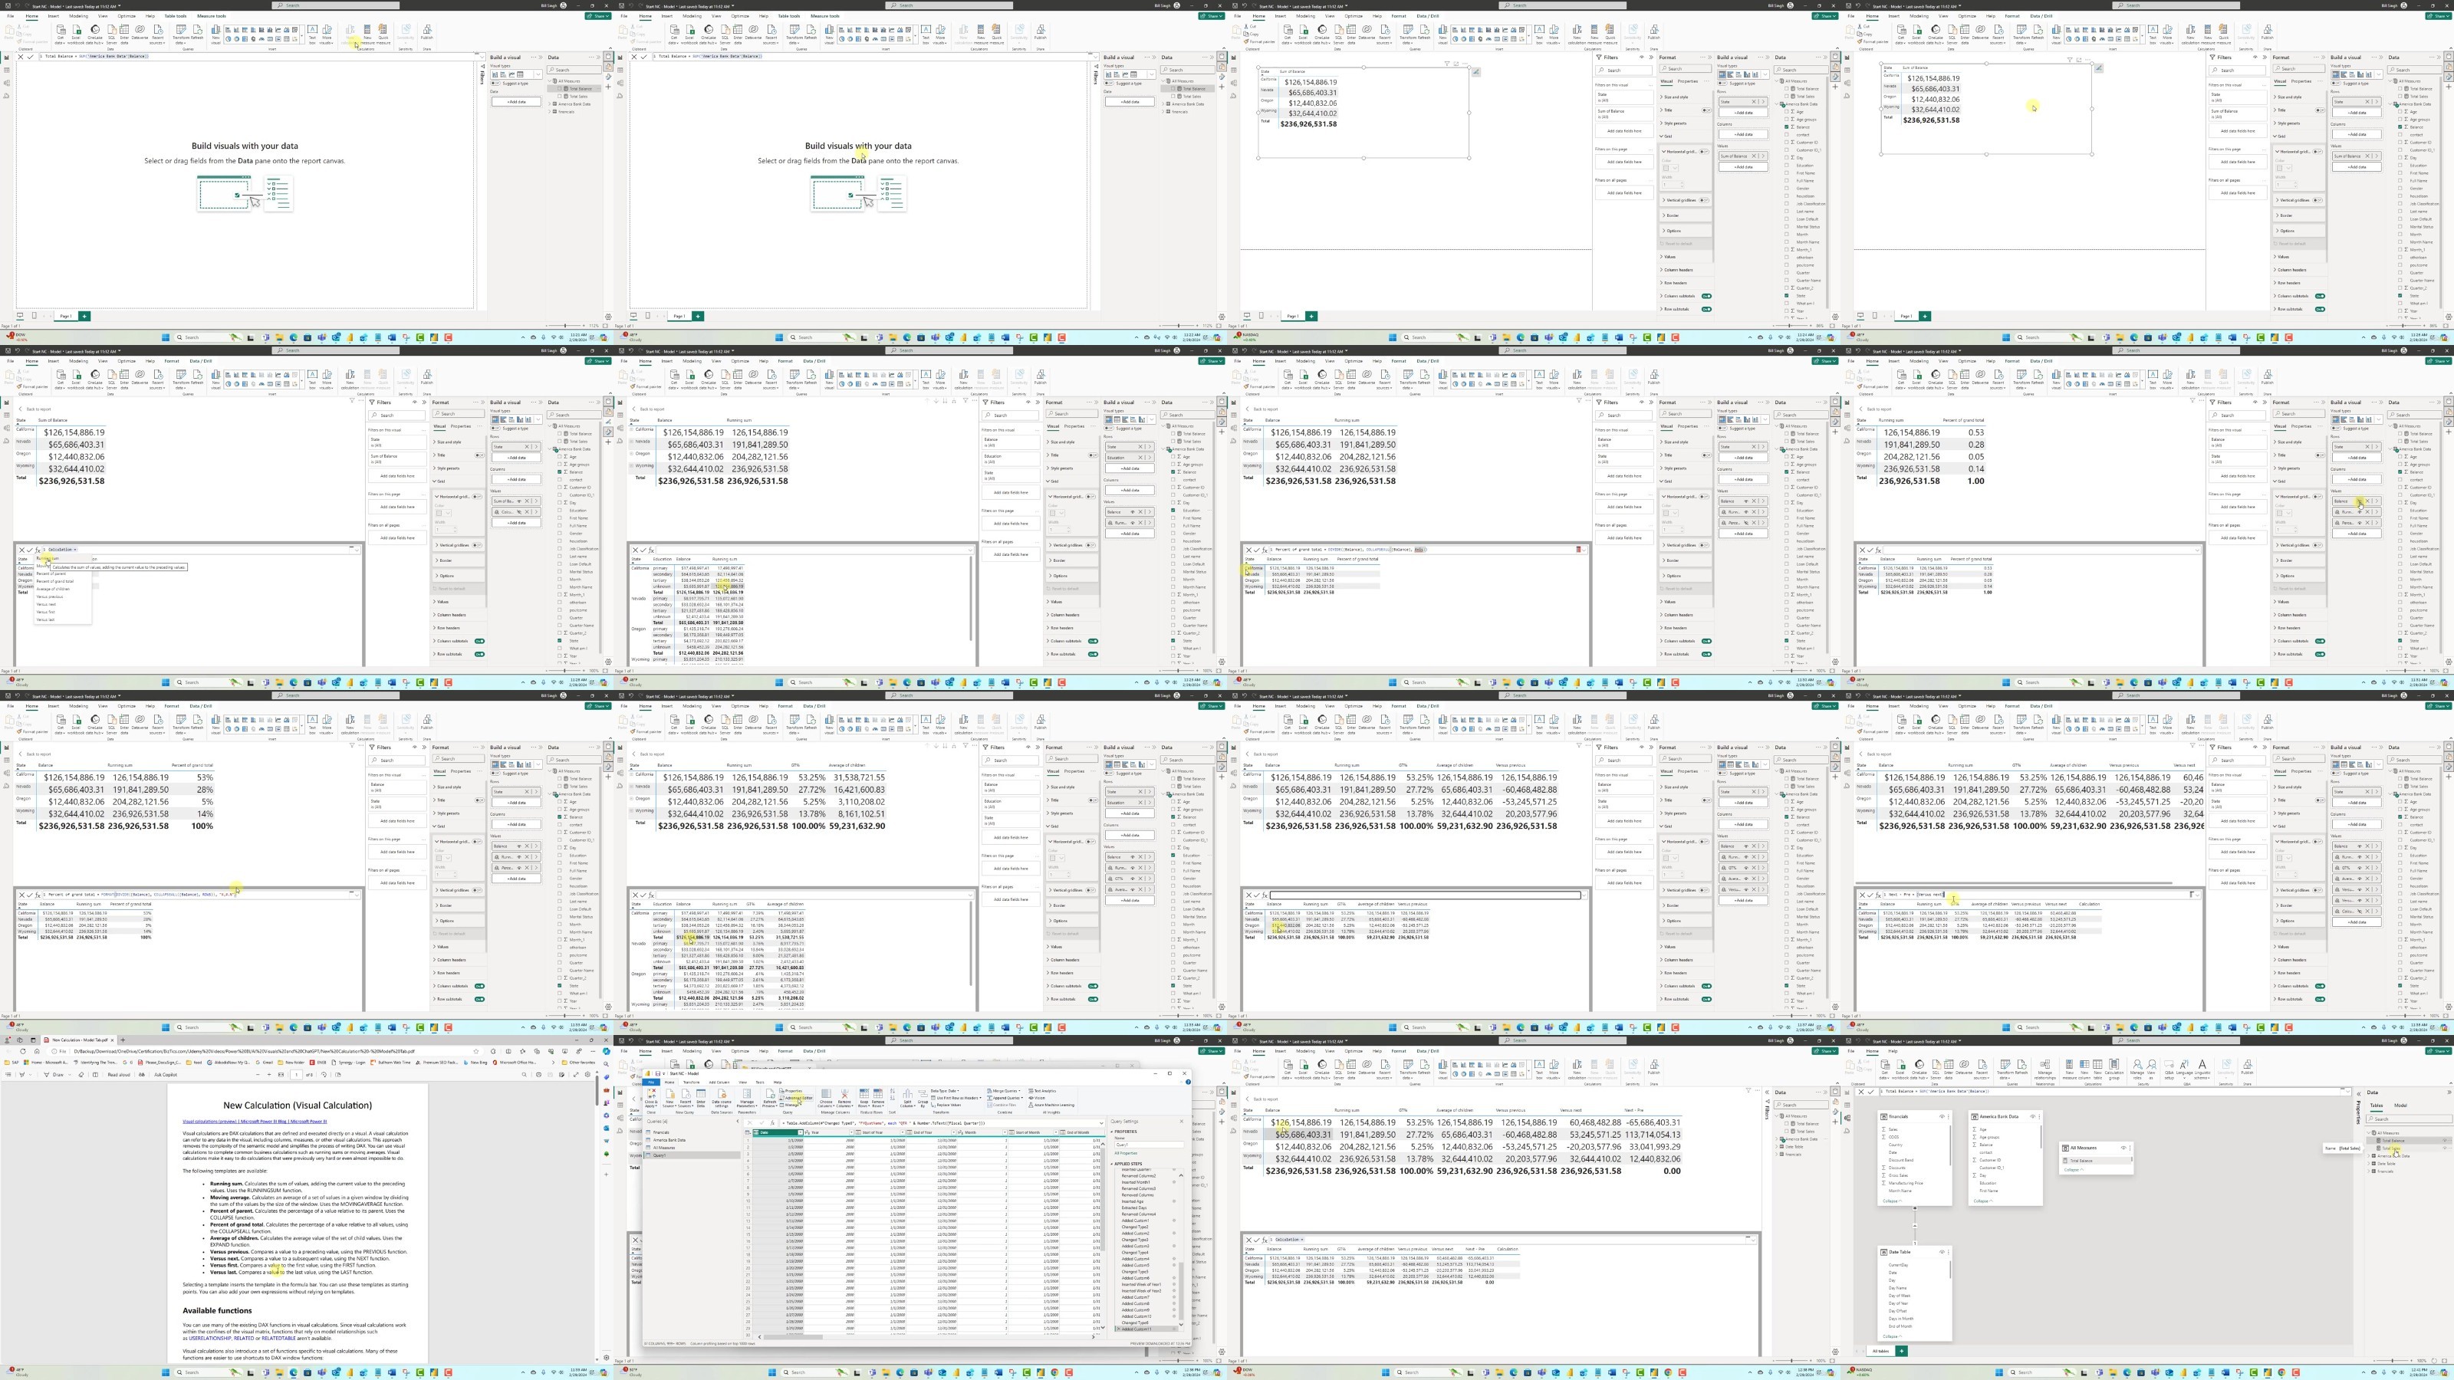
Task: Open the Date column filter dropdown in Power Query
Action: (x=800, y=1132)
